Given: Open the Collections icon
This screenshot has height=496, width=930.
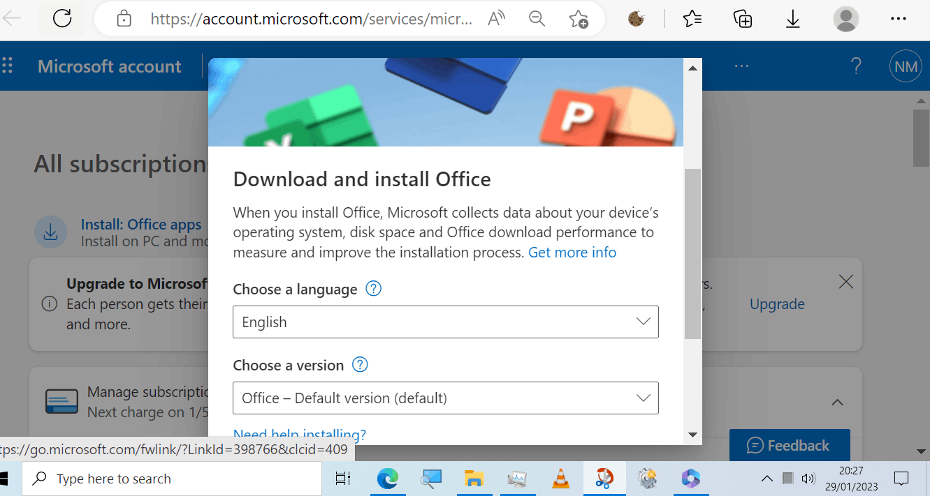Looking at the screenshot, I should click(742, 19).
